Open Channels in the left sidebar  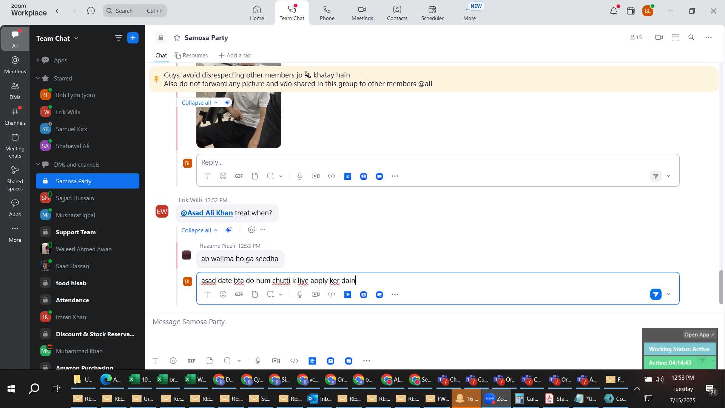click(15, 116)
